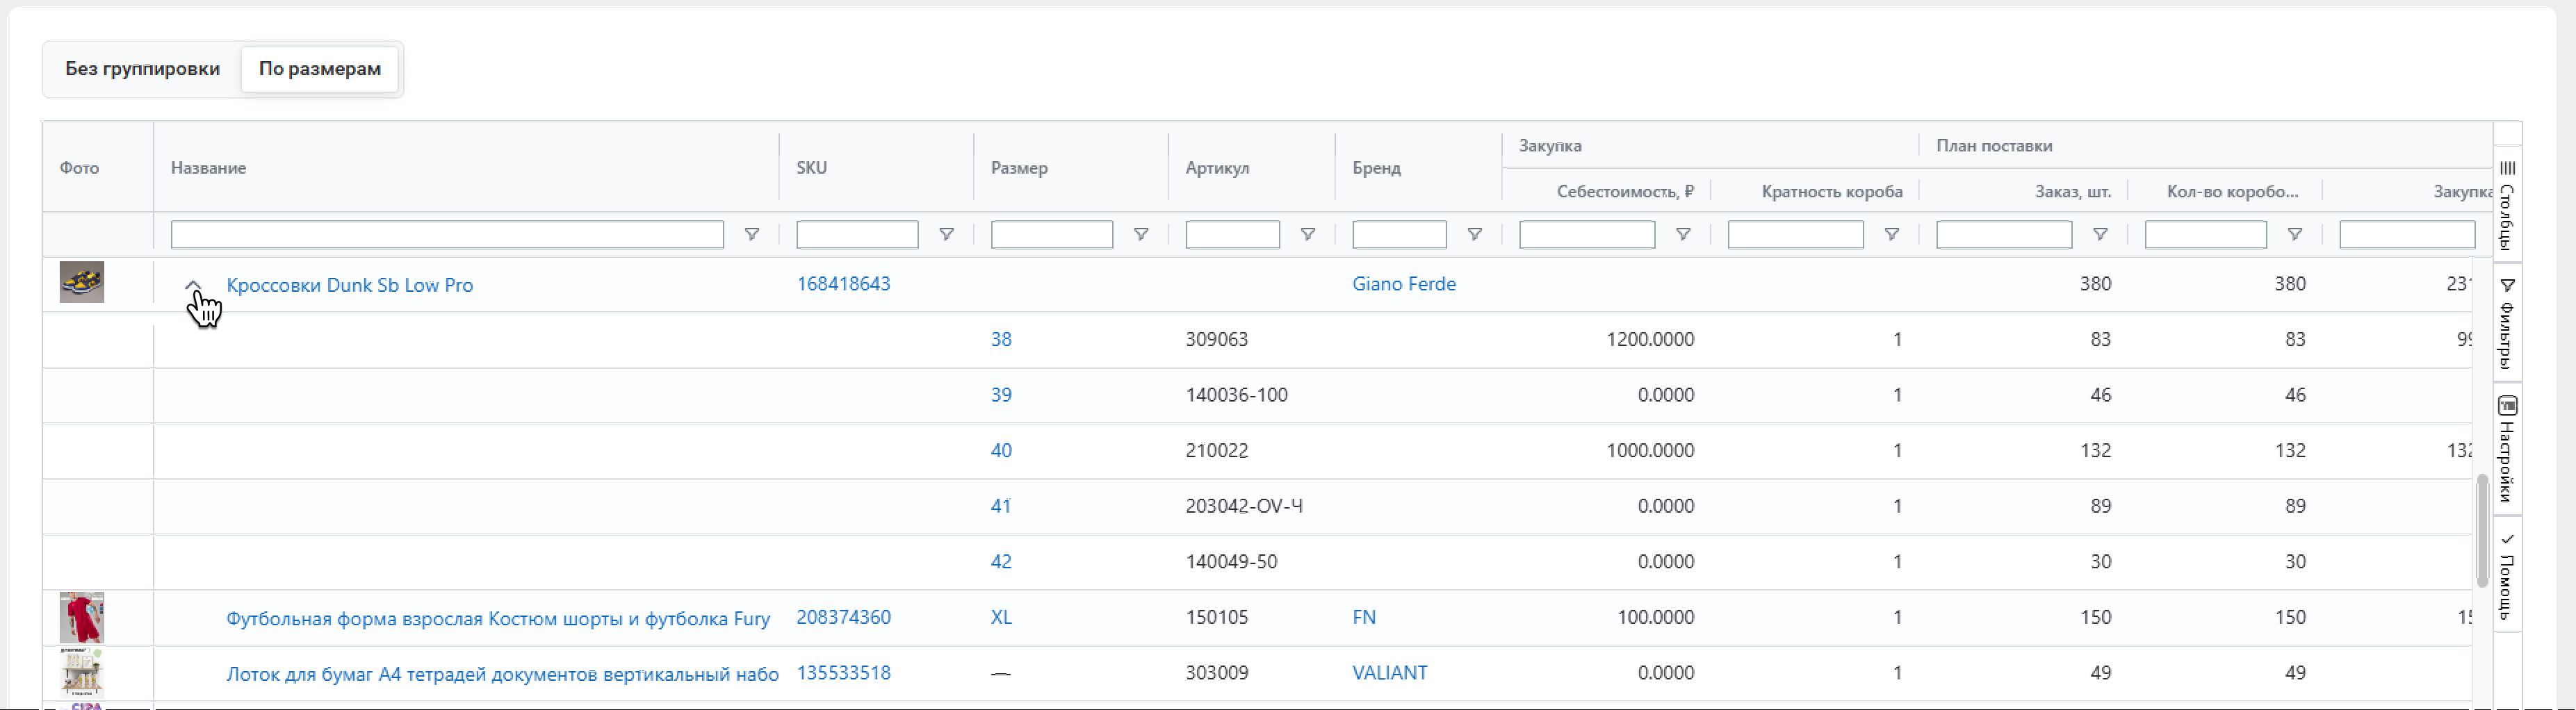This screenshot has height=710, width=2576.
Task: Click the filter icon for Бренд column
Action: [x=1474, y=234]
